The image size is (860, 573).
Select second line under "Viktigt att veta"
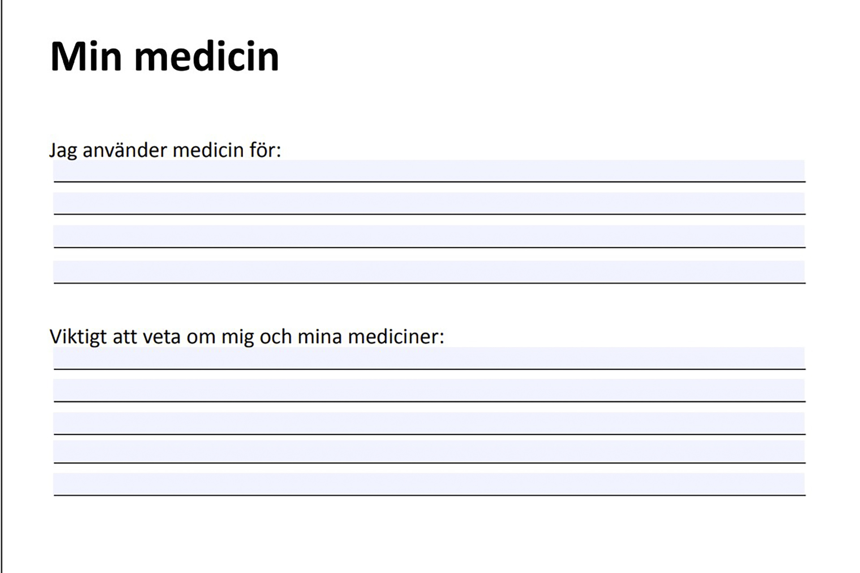tap(429, 390)
